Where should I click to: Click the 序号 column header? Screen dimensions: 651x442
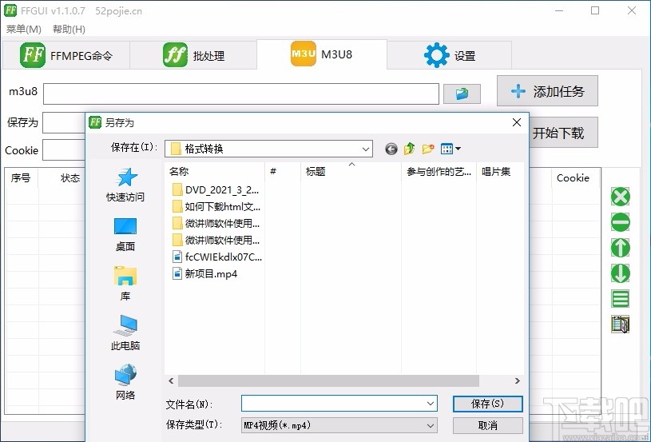(x=22, y=177)
